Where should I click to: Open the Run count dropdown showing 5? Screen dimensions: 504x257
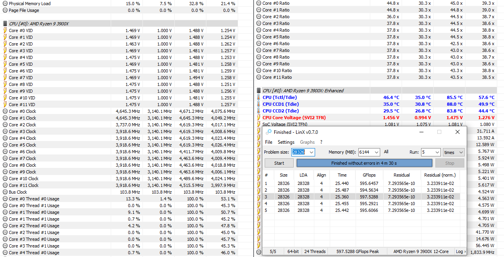[x=437, y=152]
